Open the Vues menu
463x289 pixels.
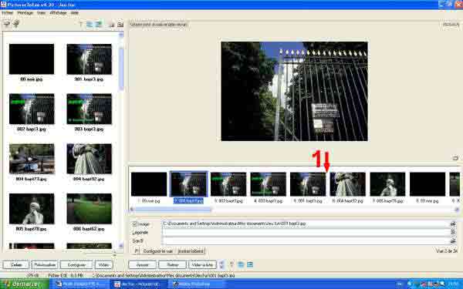tap(42, 13)
